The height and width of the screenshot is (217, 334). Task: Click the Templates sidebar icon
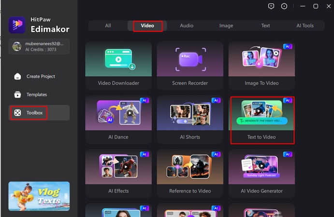(x=17, y=95)
